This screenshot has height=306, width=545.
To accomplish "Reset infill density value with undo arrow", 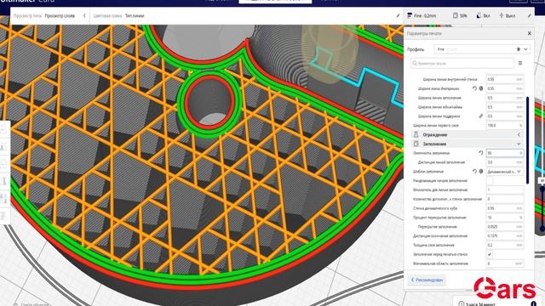I will [x=481, y=153].
